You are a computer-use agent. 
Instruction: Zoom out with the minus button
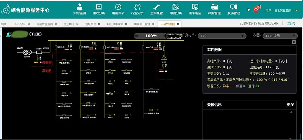coord(136,36)
